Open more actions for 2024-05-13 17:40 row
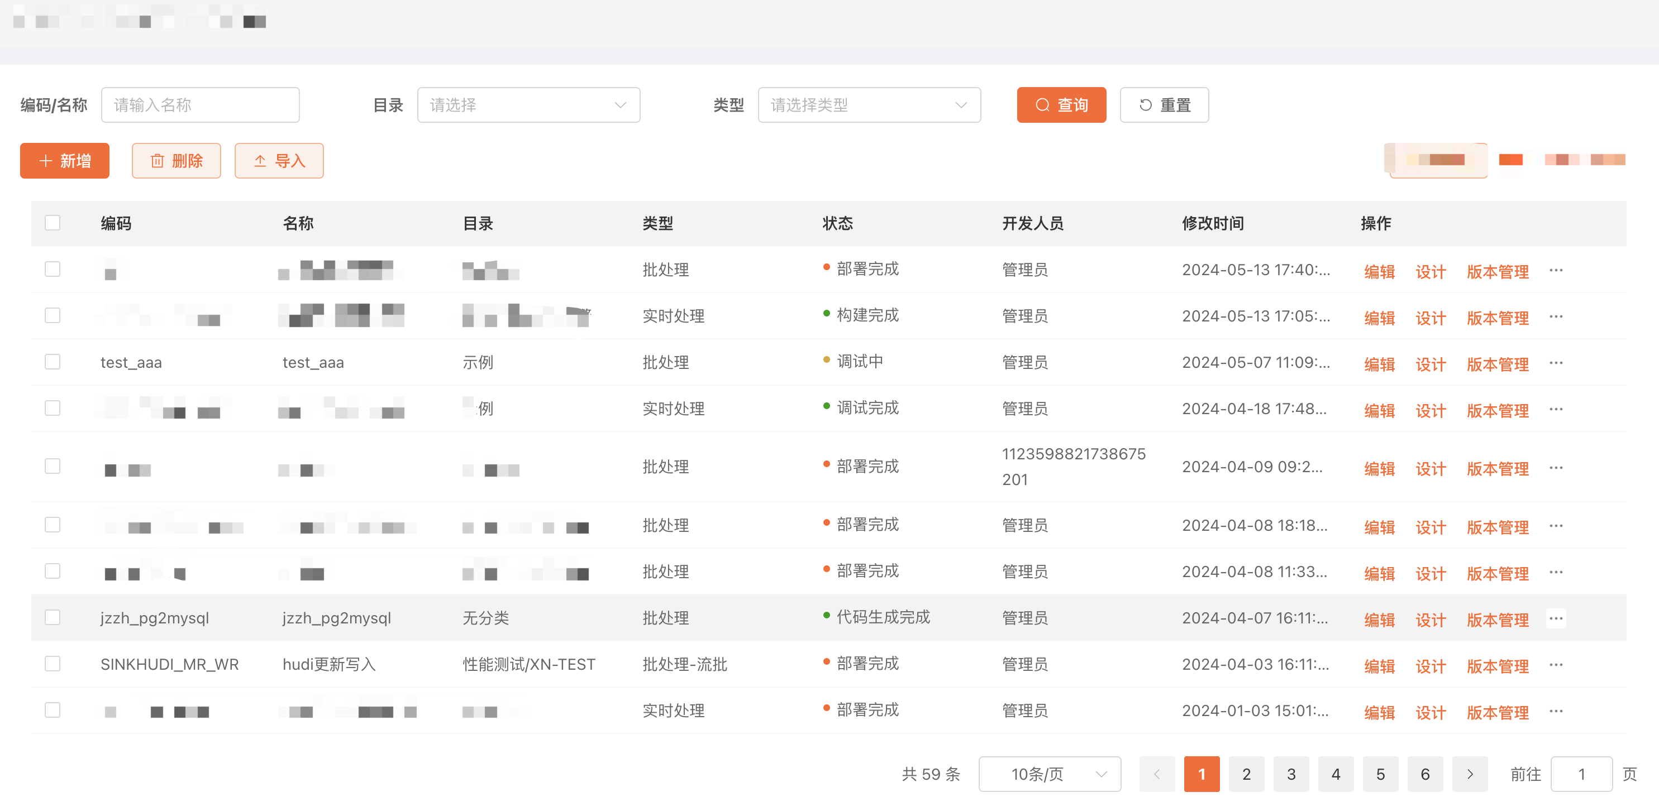The height and width of the screenshot is (797, 1659). 1556,270
